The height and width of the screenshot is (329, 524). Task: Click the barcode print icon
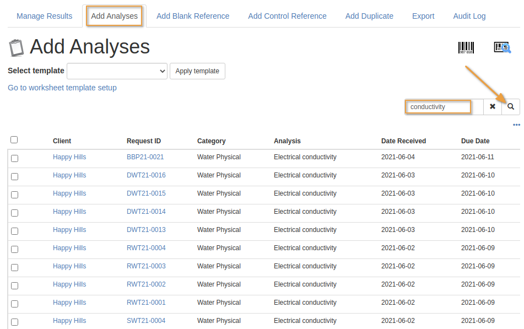pos(466,46)
